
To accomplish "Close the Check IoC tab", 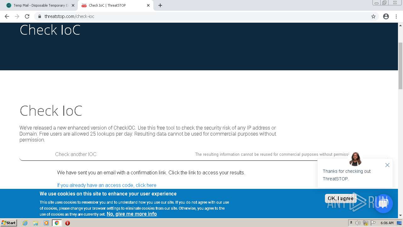I will point(148,5).
